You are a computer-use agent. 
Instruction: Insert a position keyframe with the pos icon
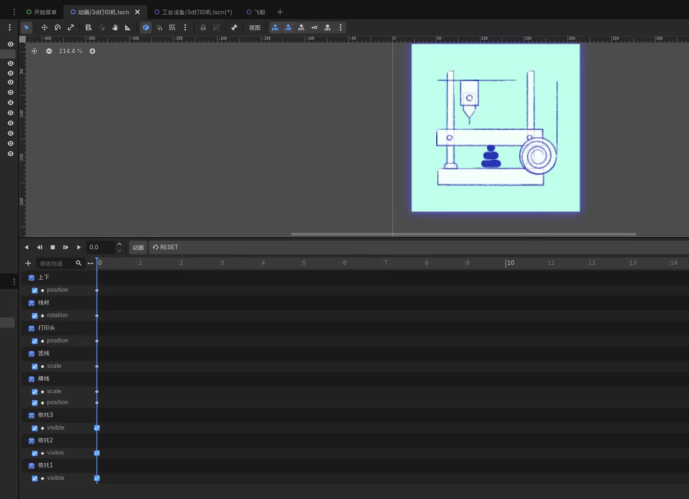pyautogui.click(x=275, y=27)
